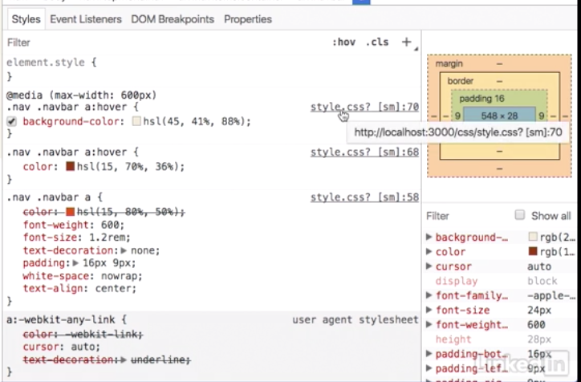Expand the computed padding-left property
The height and width of the screenshot is (382, 581).
(x=429, y=368)
